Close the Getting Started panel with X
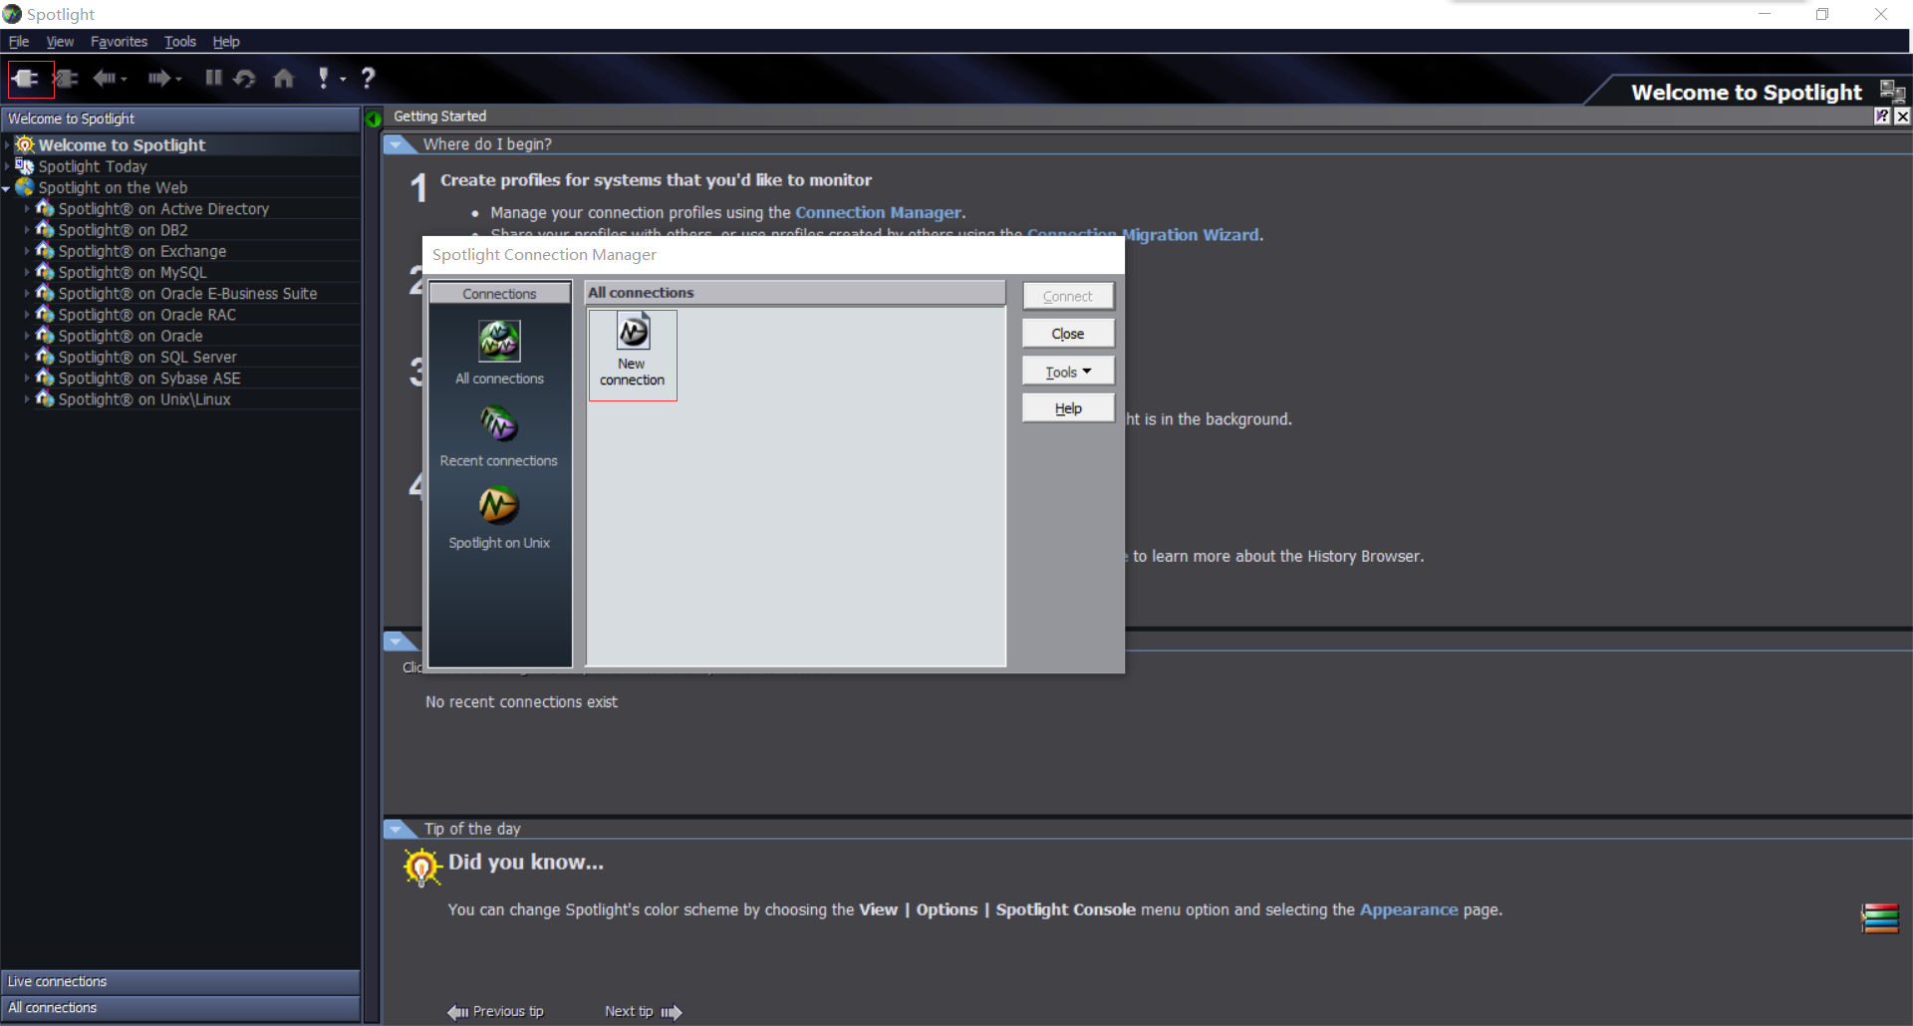 (x=1902, y=116)
